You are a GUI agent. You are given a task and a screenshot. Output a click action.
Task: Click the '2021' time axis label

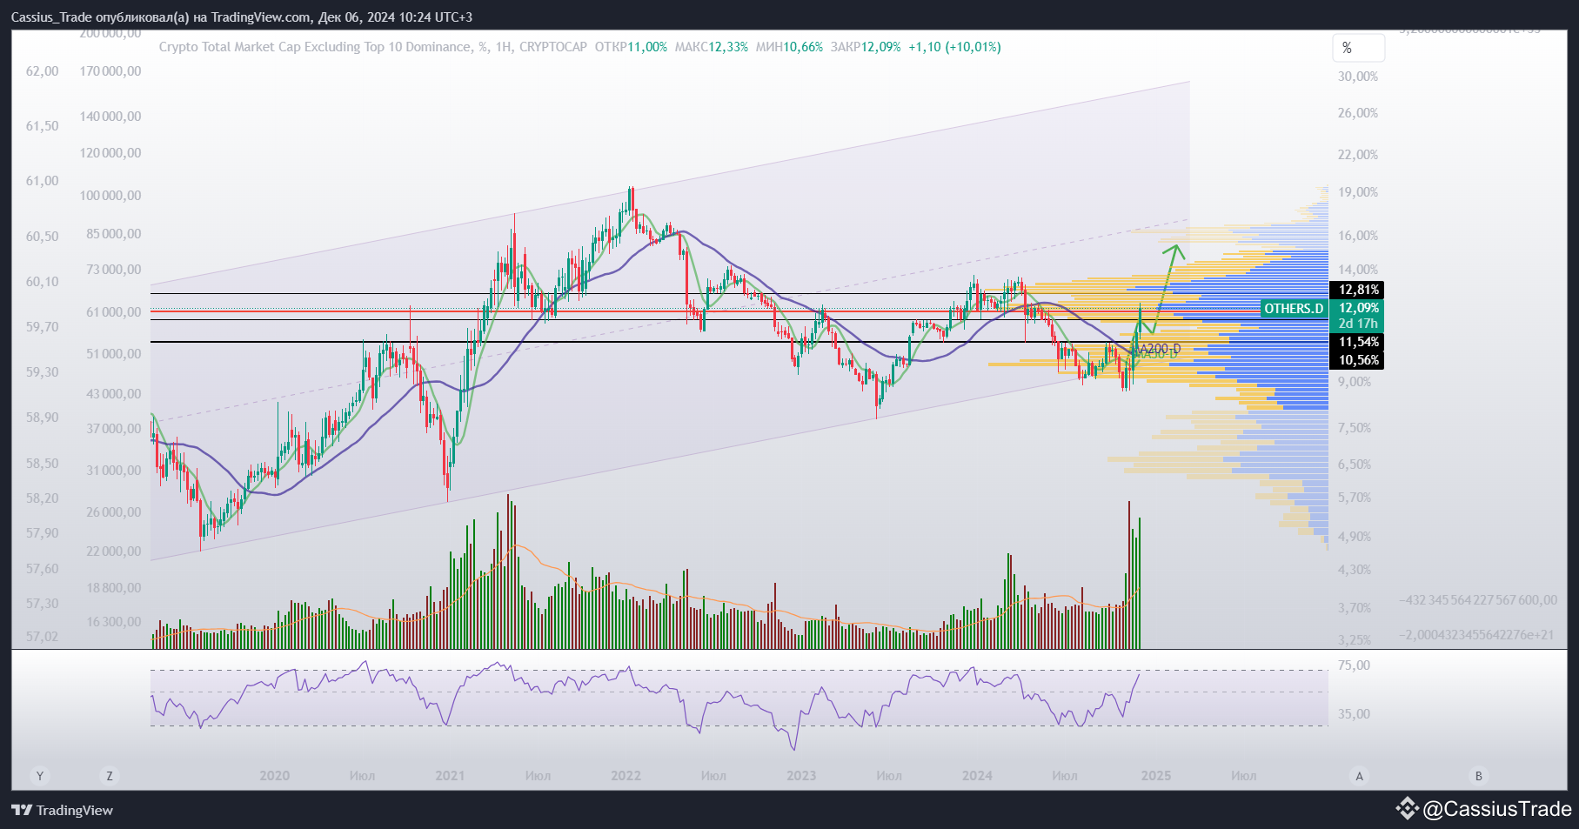click(450, 776)
